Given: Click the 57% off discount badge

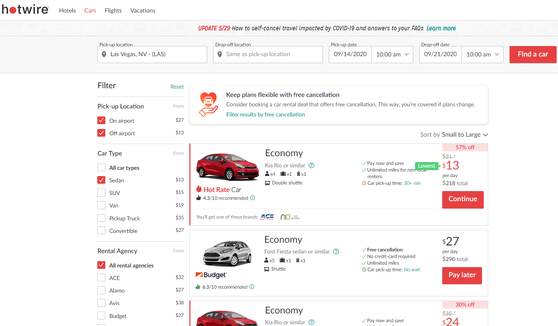Looking at the screenshot, I should click(465, 147).
